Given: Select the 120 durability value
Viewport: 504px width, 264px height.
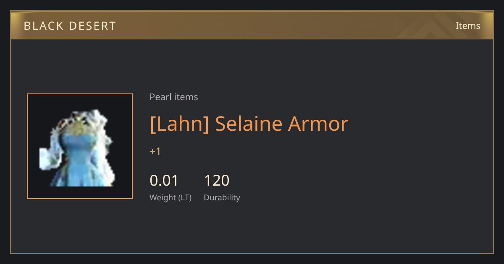Looking at the screenshot, I should pyautogui.click(x=217, y=181).
